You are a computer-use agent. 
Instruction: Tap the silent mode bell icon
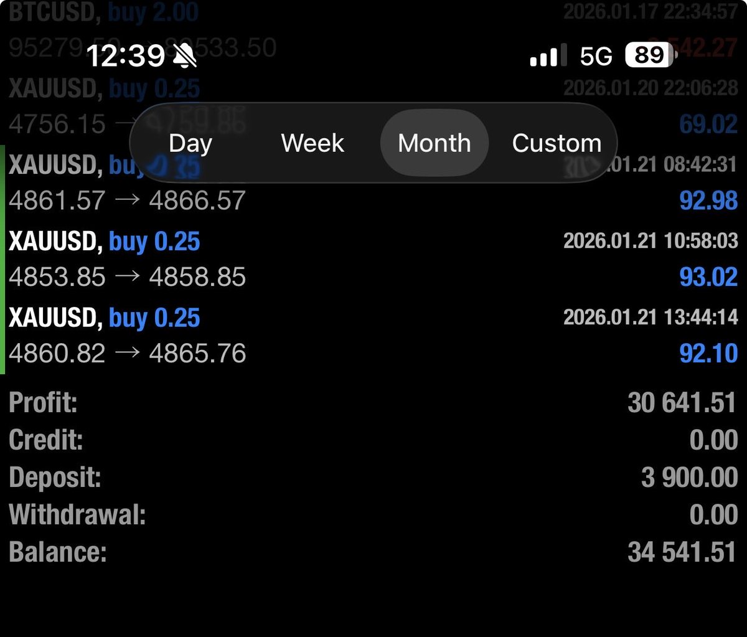(x=185, y=57)
